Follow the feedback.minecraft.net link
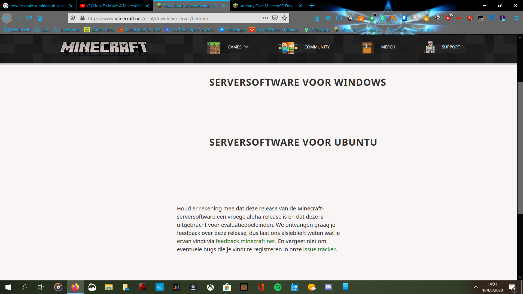 (245, 241)
